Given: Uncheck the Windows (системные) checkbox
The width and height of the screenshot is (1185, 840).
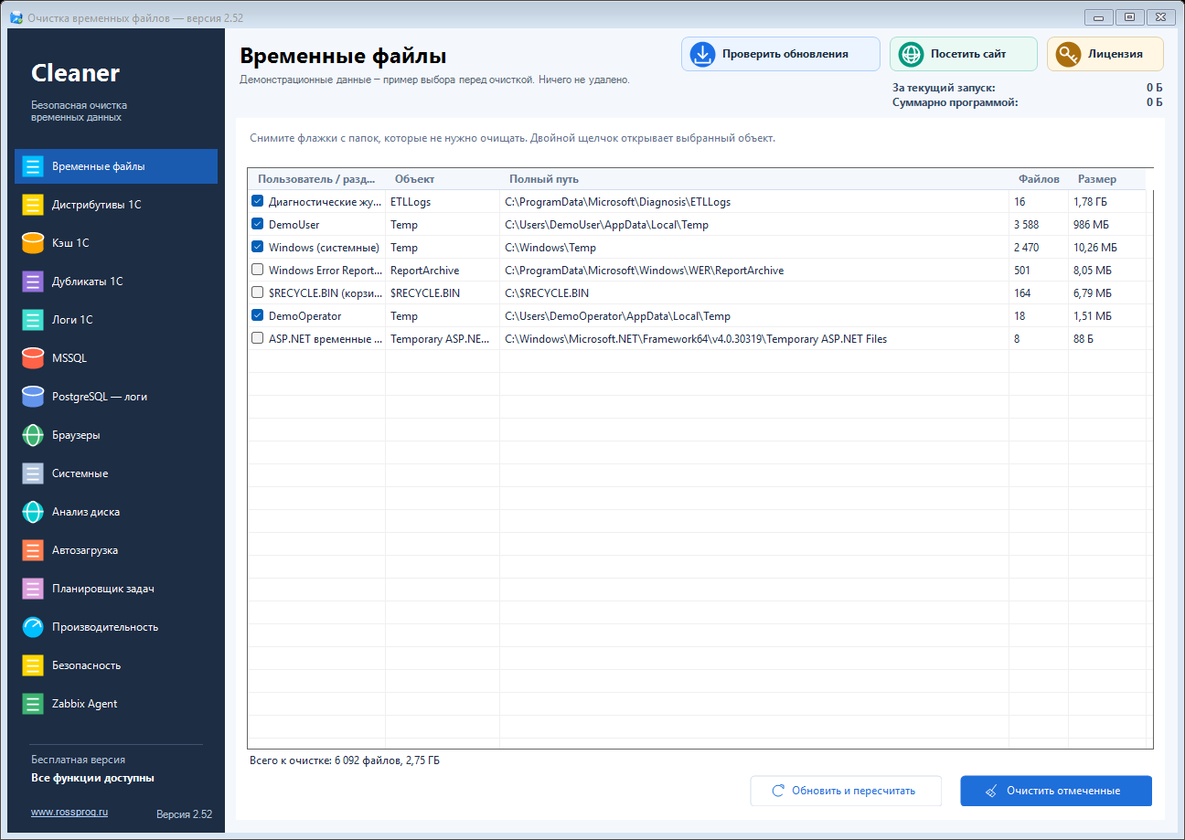Looking at the screenshot, I should pyautogui.click(x=257, y=247).
